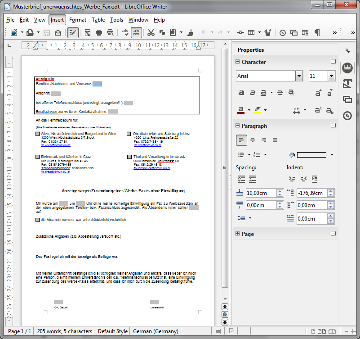Open the Navigator from the sidebar compass icon
The width and height of the screenshot is (360, 339).
[347, 116]
